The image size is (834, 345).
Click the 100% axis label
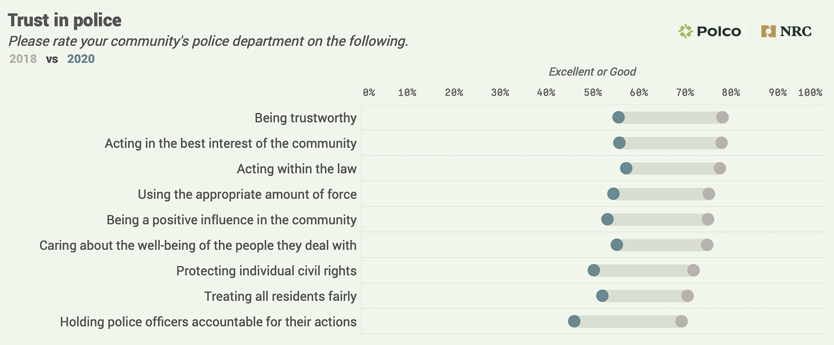(x=810, y=92)
